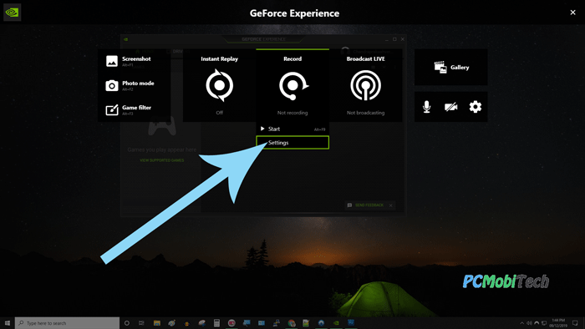The image size is (585, 329).
Task: Click the NVIDIA logo in top-left corner
Action: click(x=12, y=13)
